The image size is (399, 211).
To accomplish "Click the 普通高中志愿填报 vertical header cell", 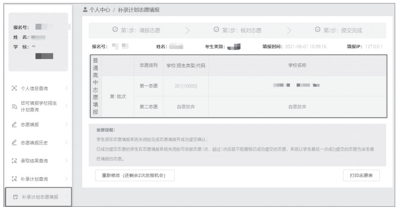I will (95, 86).
